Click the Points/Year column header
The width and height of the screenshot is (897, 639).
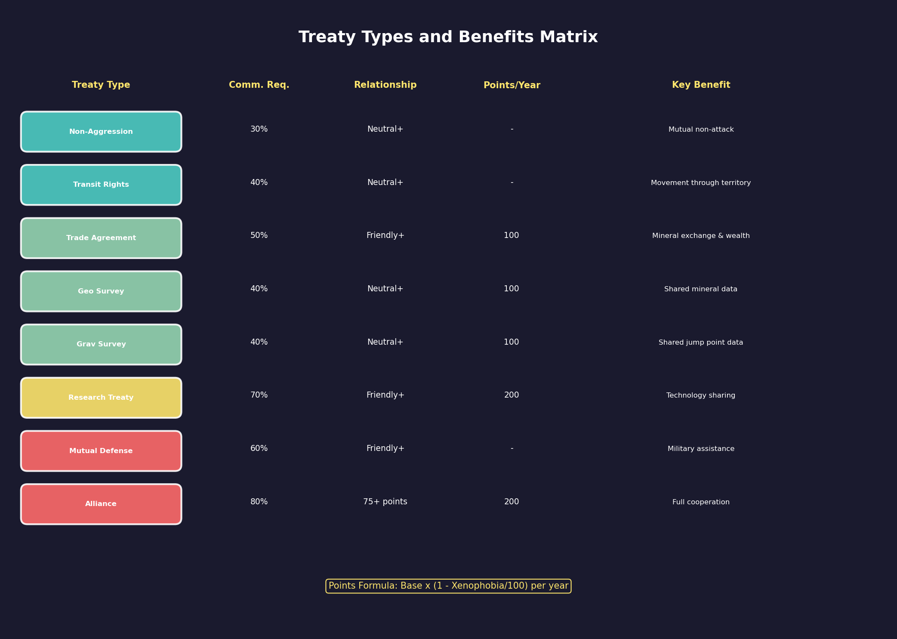[512, 84]
